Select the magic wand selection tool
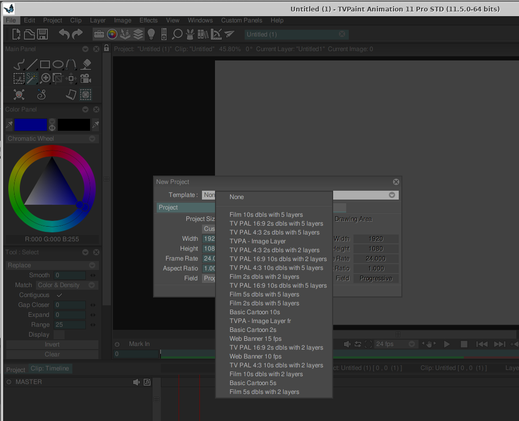Screen dimensions: 519x421 click(x=32, y=79)
